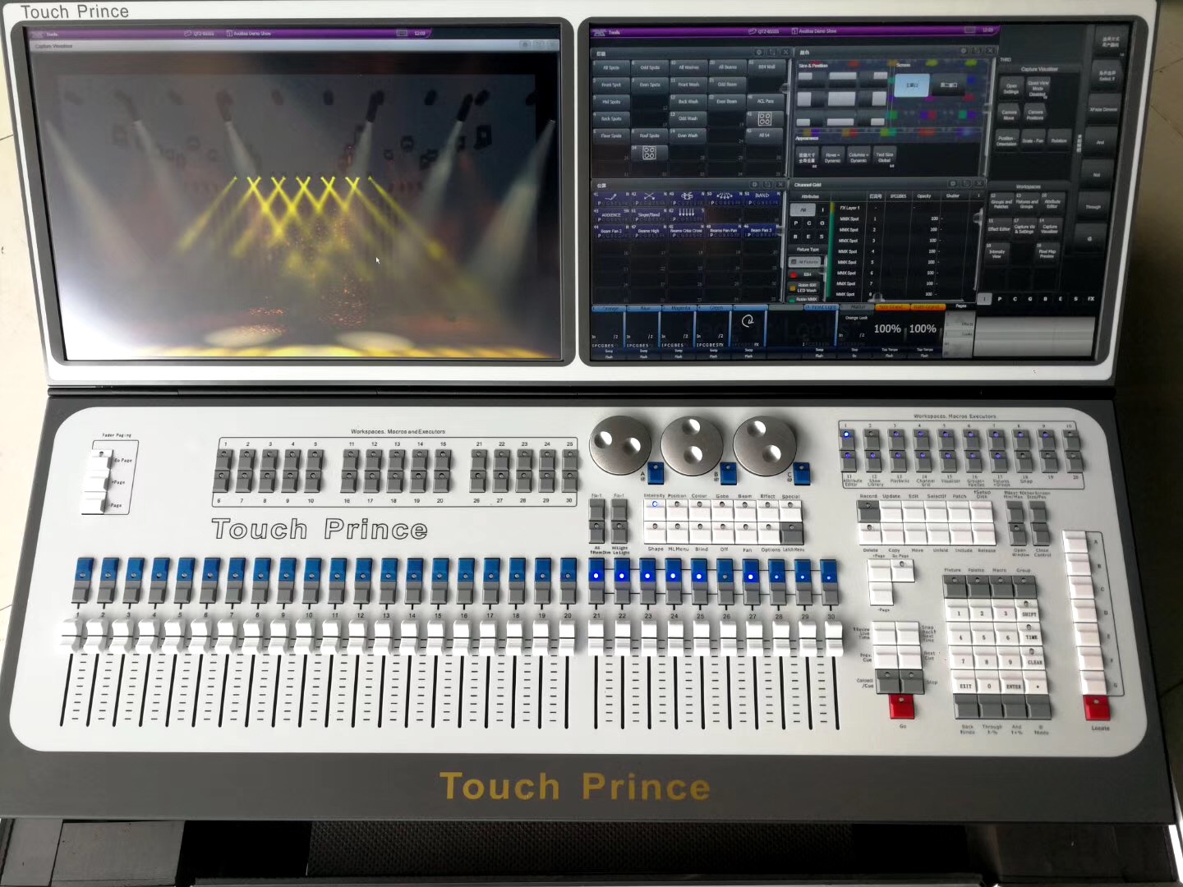Viewport: 1183px width, 887px height.
Task: Select the All Spots fixture group
Action: (x=611, y=67)
